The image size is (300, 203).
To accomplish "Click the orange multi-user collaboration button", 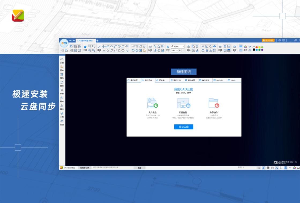I will click(x=268, y=40).
